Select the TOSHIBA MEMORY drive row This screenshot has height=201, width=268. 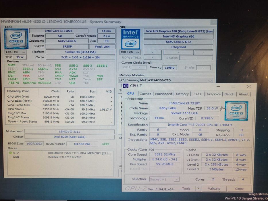click(61, 153)
